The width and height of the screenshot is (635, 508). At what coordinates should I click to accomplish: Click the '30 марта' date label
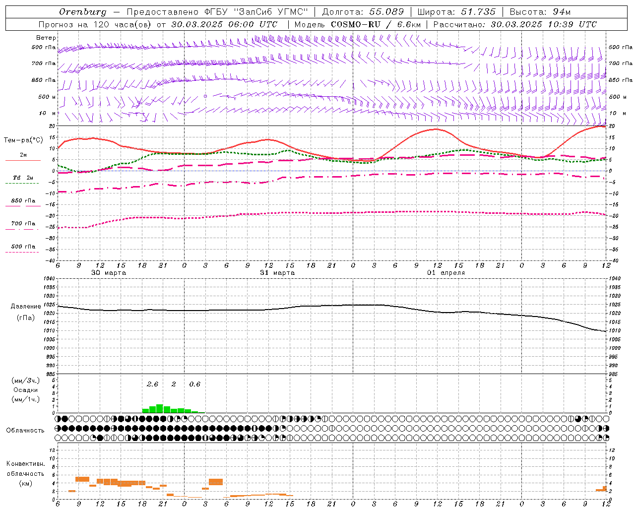tap(109, 273)
